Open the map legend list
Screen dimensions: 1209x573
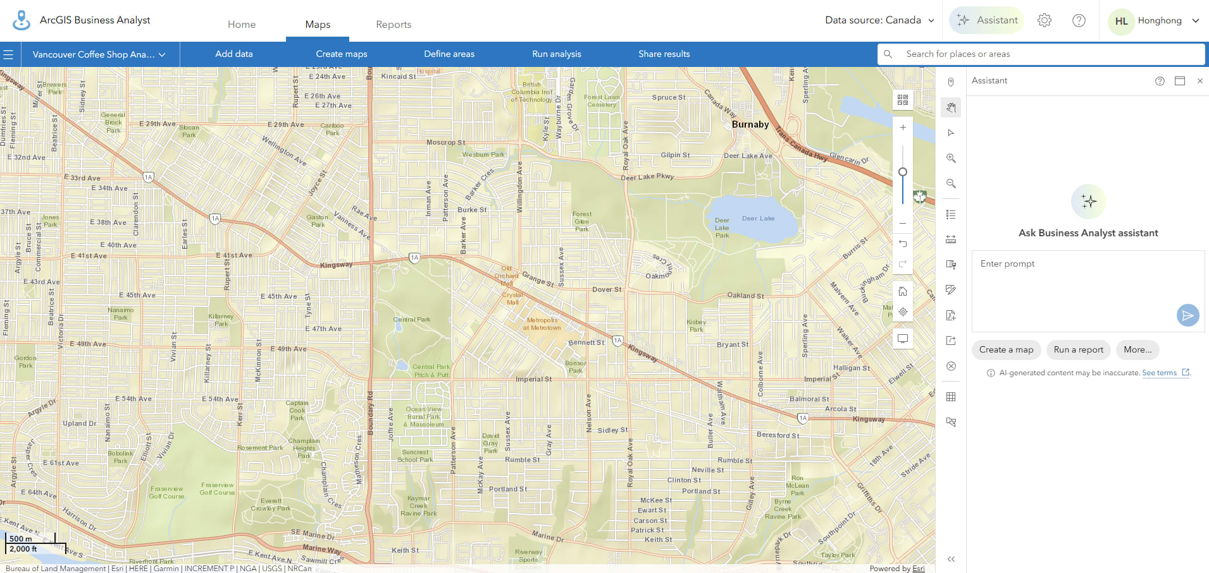pyautogui.click(x=951, y=215)
